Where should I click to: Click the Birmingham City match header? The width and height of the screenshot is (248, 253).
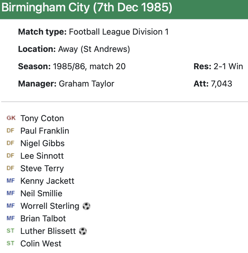(x=87, y=8)
